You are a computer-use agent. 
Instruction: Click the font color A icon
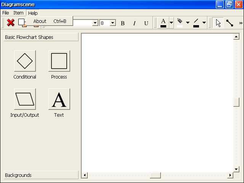point(163,23)
